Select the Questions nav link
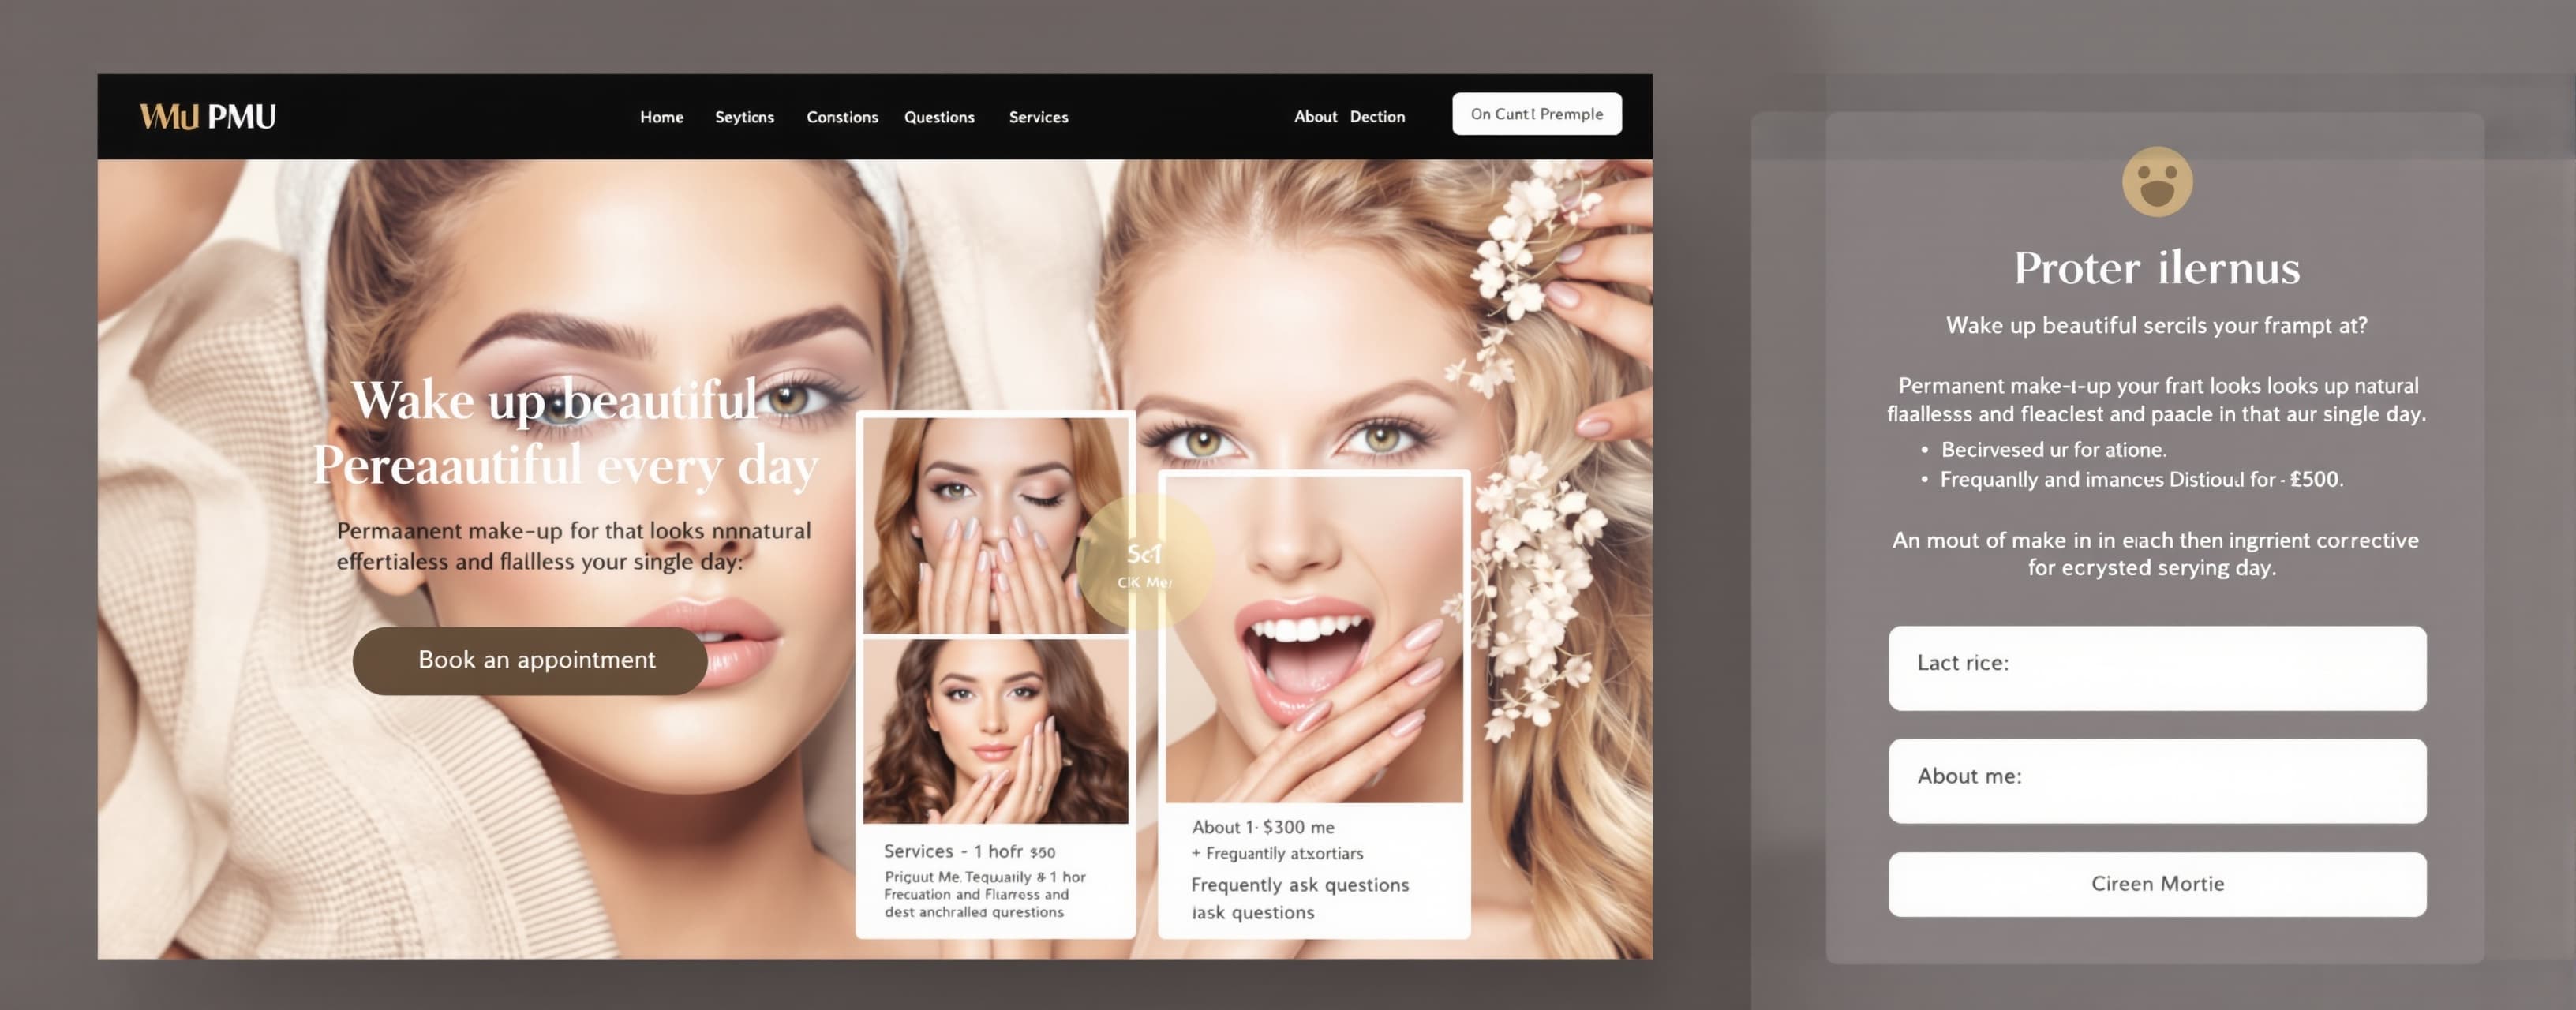This screenshot has width=2576, height=1010. pyautogui.click(x=939, y=117)
